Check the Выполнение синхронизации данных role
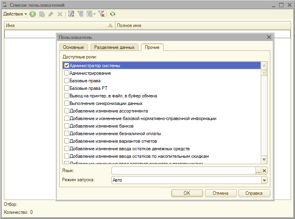 67,103
